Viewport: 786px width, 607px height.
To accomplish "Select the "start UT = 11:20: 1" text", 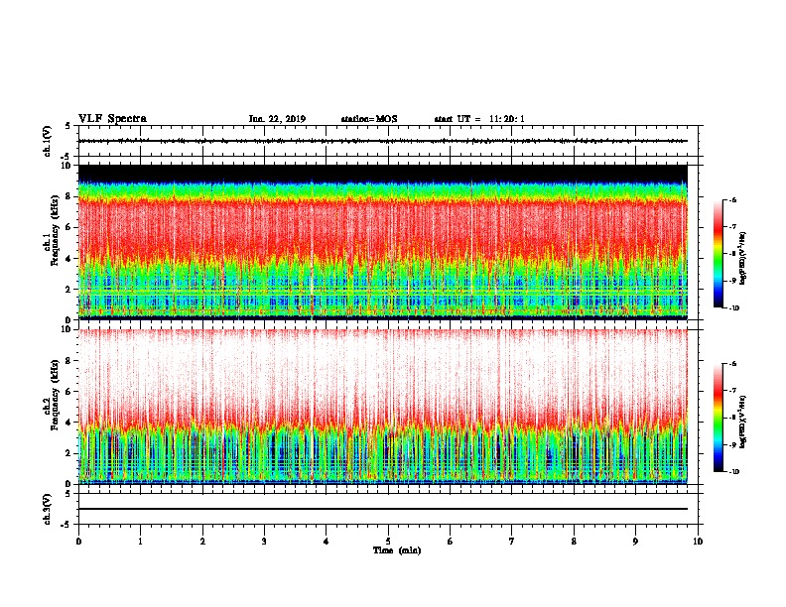I will pyautogui.click(x=479, y=119).
